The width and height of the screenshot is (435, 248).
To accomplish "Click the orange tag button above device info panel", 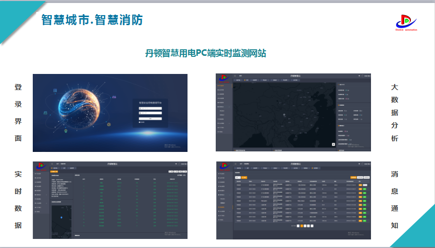I will (54, 172).
